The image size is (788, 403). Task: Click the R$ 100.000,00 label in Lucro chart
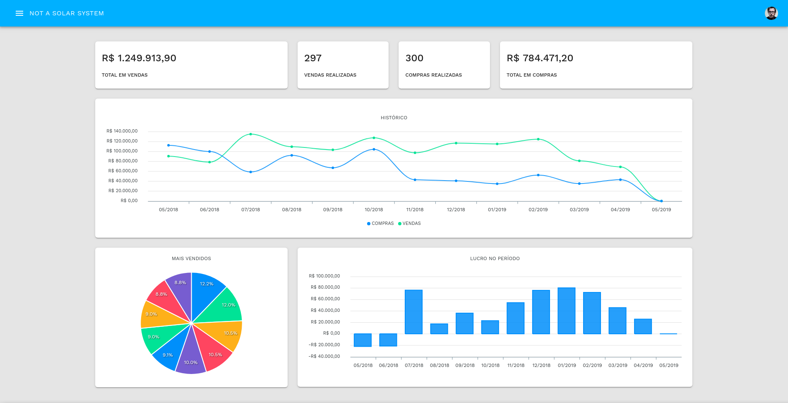pos(324,276)
